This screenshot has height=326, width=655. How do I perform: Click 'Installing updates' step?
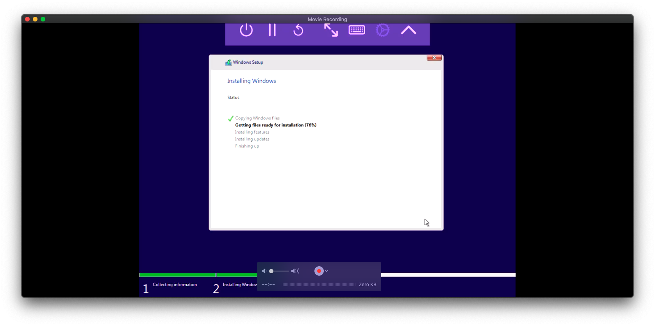coord(252,139)
